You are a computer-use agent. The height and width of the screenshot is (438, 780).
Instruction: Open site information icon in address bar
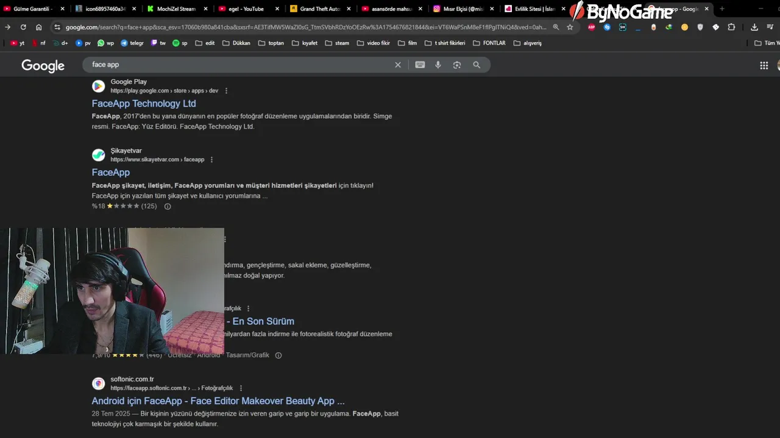[57, 27]
